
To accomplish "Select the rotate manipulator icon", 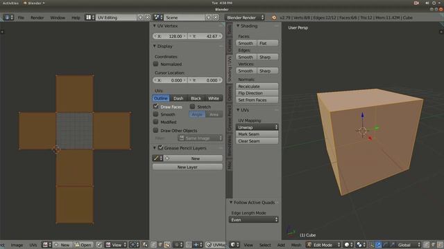I will (x=386, y=245).
